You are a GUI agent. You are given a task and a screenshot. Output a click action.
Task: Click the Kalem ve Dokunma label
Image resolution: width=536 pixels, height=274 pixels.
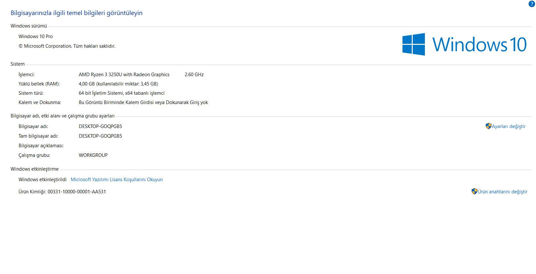tap(40, 102)
